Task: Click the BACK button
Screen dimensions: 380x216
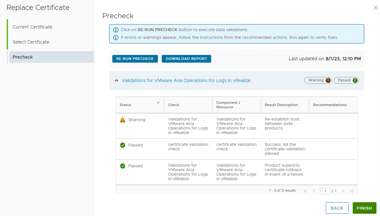Action: [337, 208]
